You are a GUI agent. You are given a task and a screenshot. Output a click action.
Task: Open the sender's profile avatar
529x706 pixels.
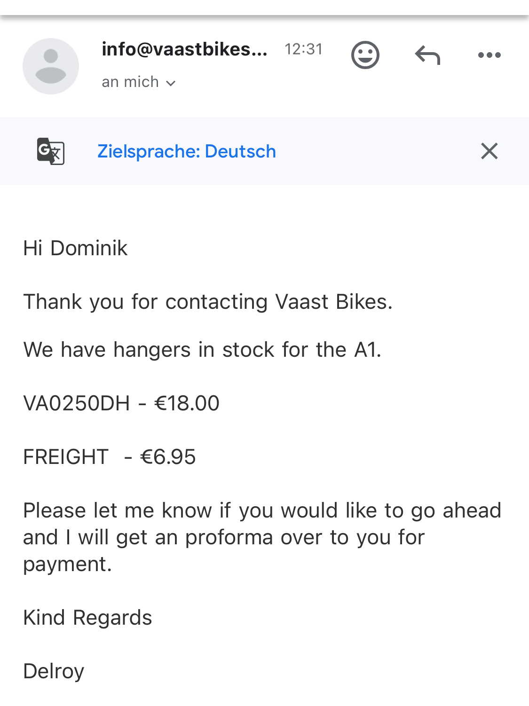51,66
